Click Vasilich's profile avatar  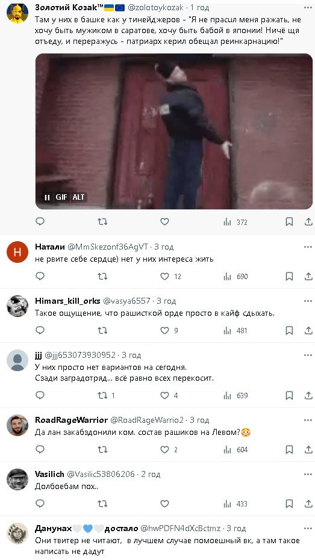[x=17, y=479]
